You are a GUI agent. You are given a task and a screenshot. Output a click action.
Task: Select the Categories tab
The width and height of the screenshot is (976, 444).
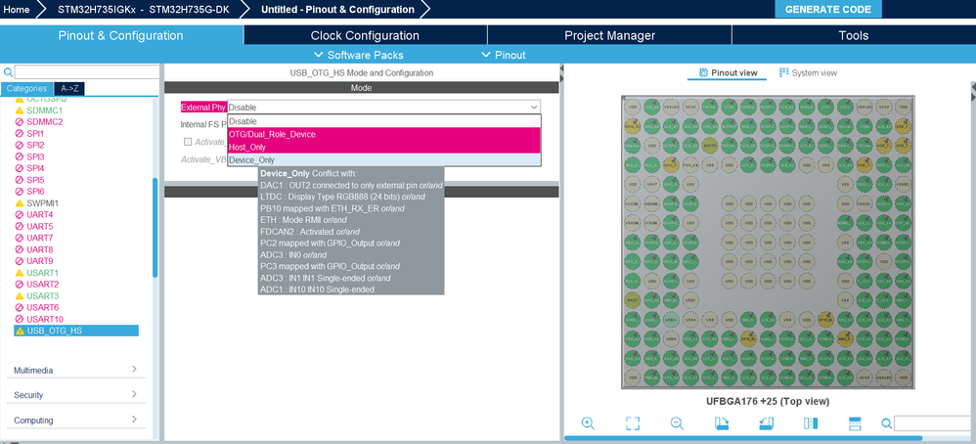pos(26,88)
